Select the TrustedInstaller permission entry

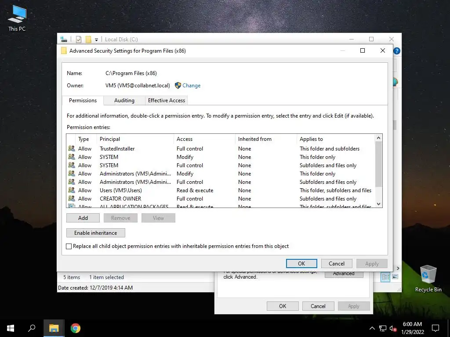click(x=221, y=148)
